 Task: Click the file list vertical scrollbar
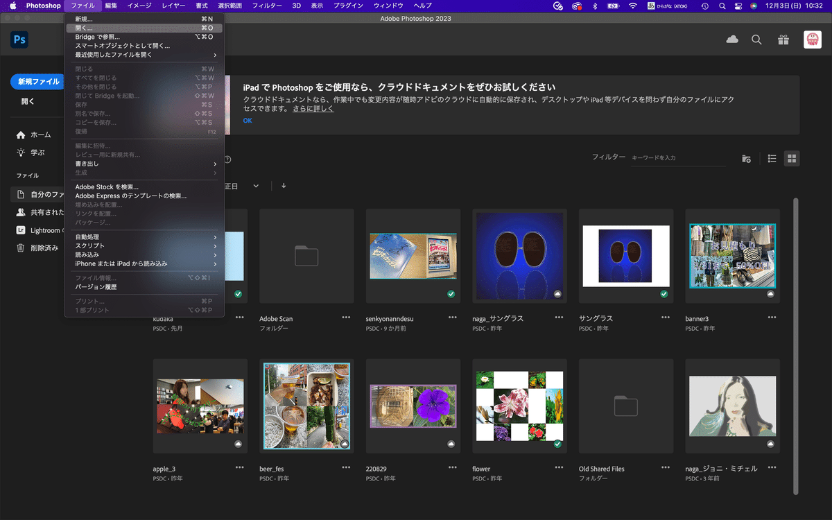[795, 347]
